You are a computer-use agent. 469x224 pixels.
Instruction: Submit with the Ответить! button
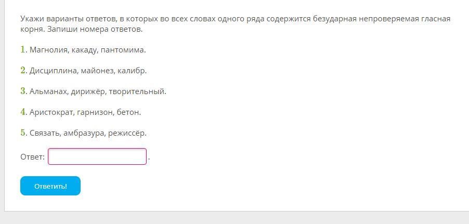click(x=50, y=186)
